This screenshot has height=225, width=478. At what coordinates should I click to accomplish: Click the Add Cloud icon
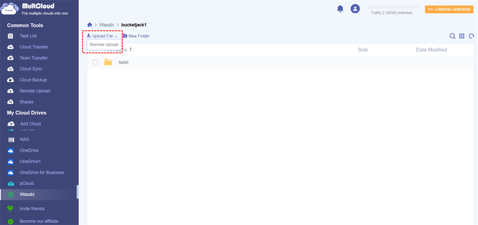(x=11, y=124)
